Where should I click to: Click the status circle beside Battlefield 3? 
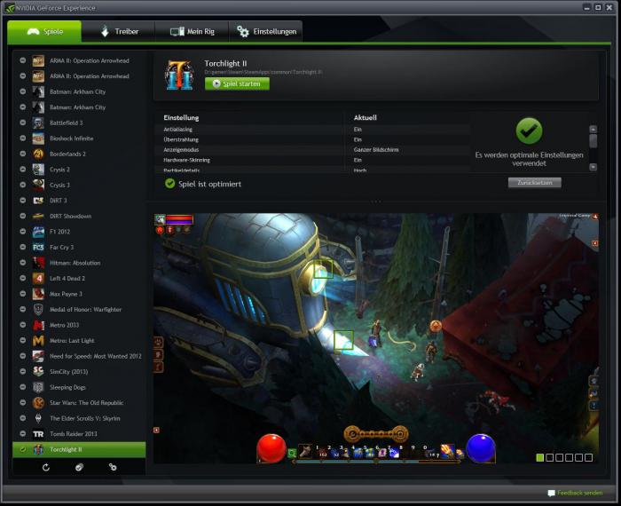coord(23,123)
